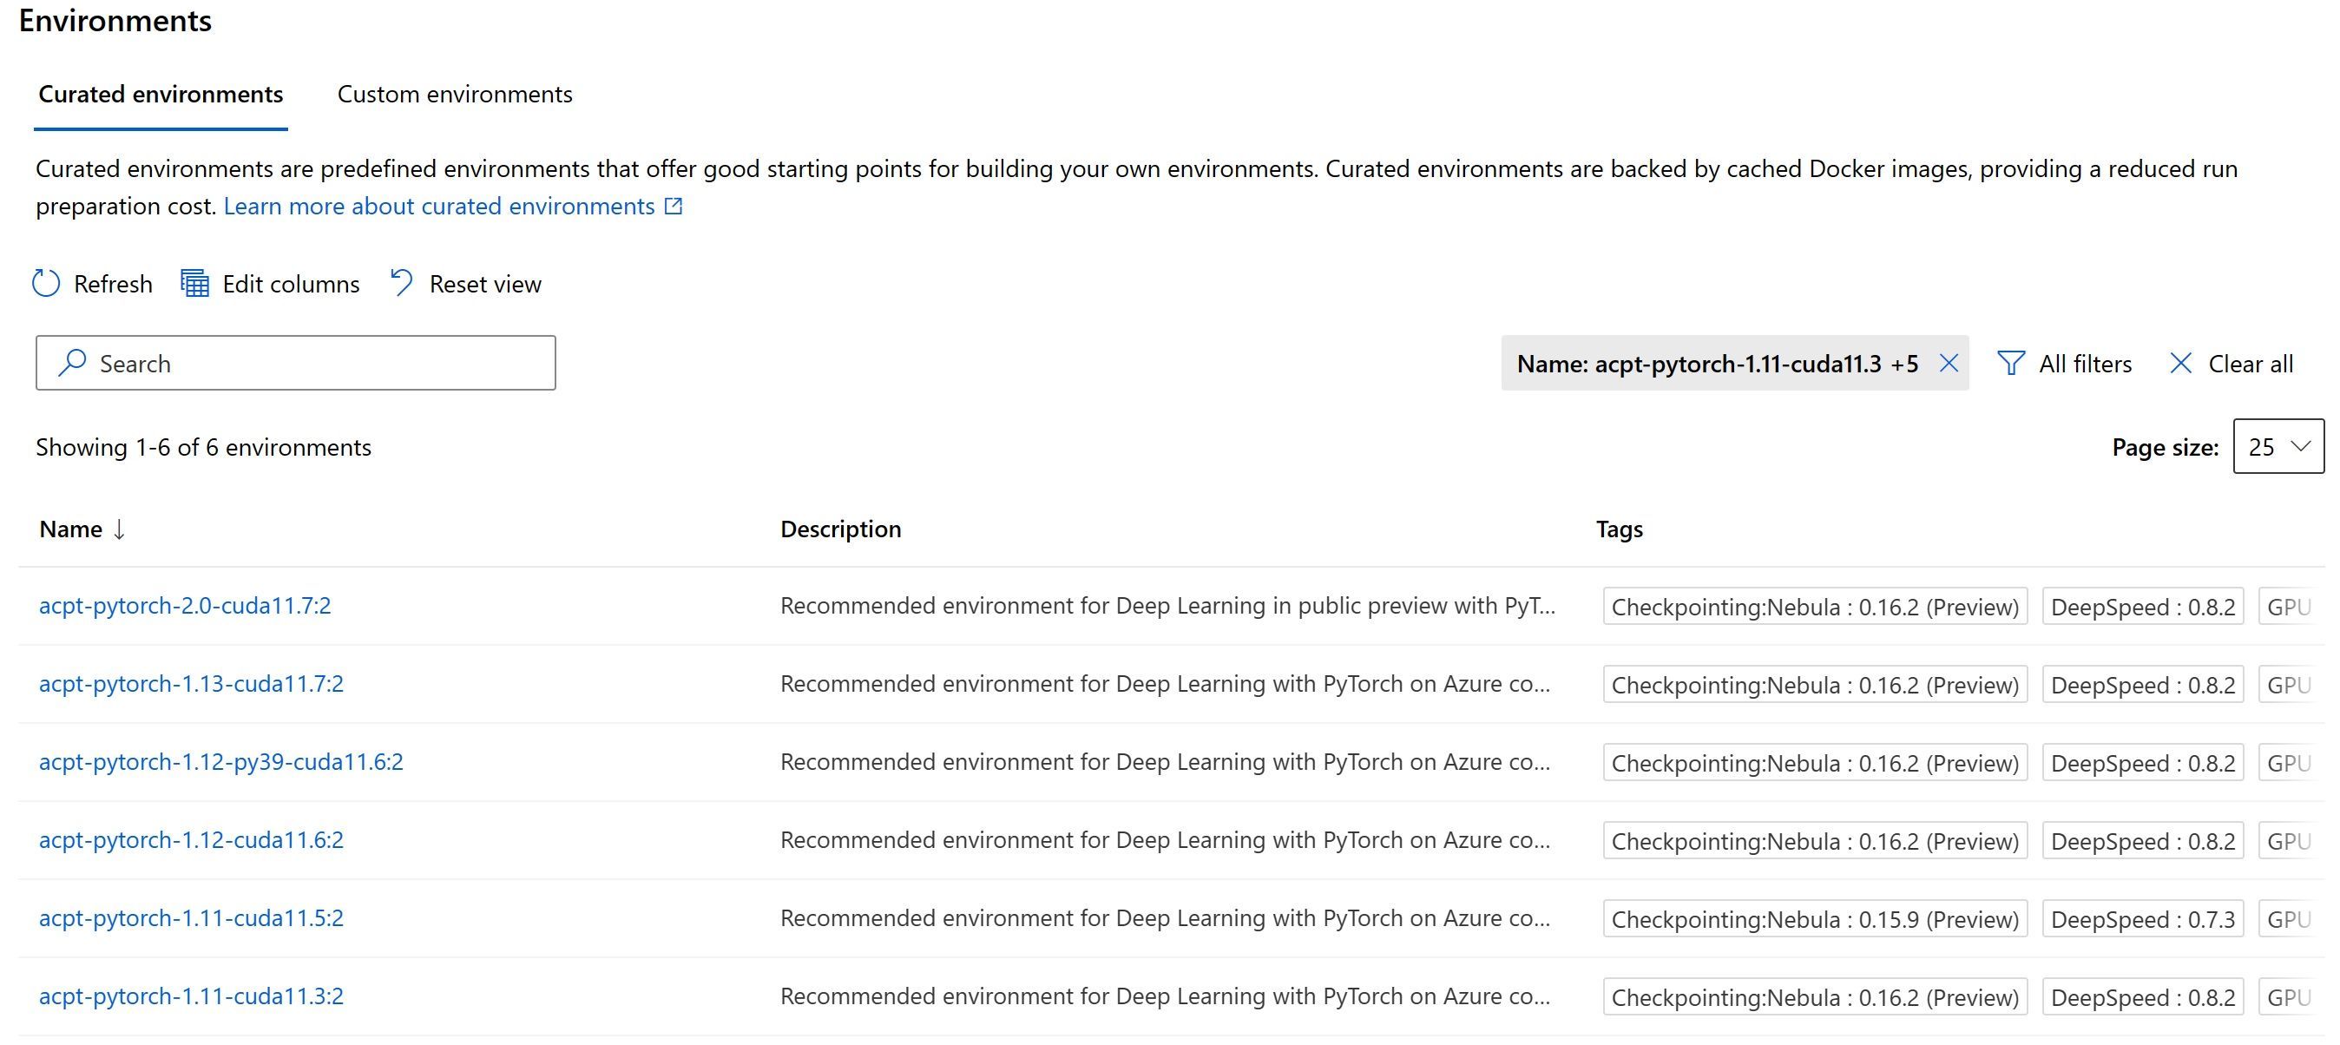Open the acpt-pytorch-1.12-py39-cuda11.6:2 environment
The height and width of the screenshot is (1045, 2340).
point(220,762)
